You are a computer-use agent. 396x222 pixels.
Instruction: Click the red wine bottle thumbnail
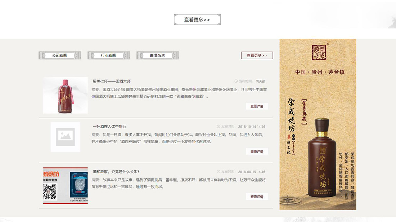[66, 95]
